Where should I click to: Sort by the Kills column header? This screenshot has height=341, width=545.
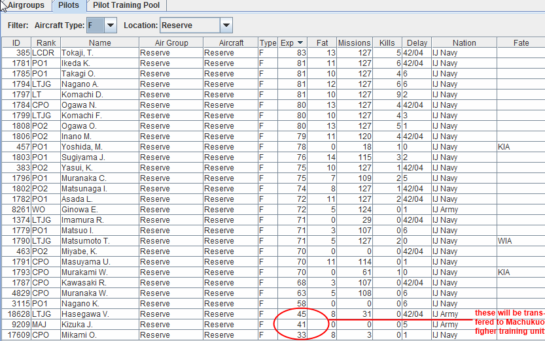tap(387, 42)
